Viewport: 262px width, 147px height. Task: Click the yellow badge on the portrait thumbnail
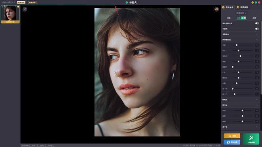pos(18,7)
